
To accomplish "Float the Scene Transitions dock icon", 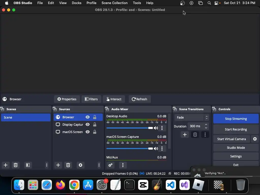I will click(x=175, y=109).
